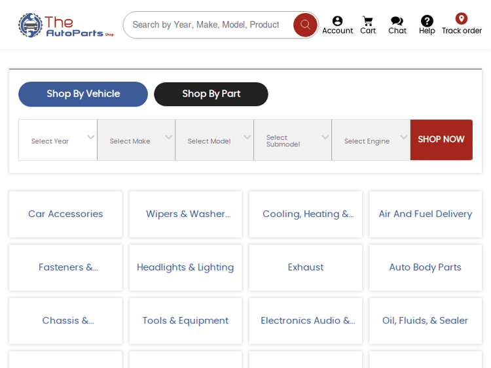Open the Chassis category card
The width and height of the screenshot is (491, 368).
pyautogui.click(x=65, y=321)
